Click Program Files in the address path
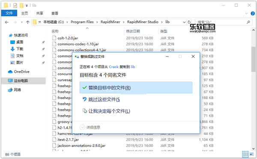The width and height of the screenshot is (257, 159). [82, 22]
